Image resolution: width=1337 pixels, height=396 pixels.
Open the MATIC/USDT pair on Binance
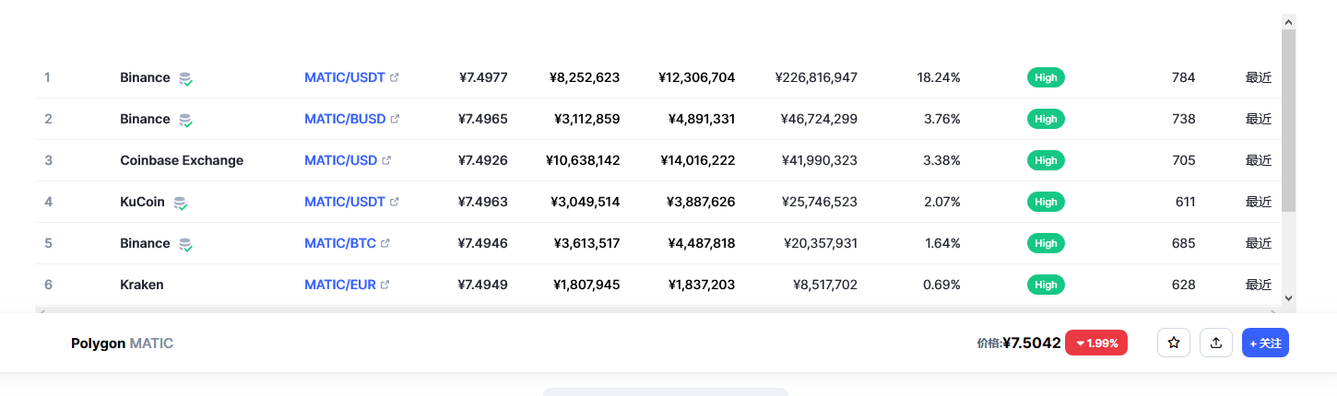345,77
